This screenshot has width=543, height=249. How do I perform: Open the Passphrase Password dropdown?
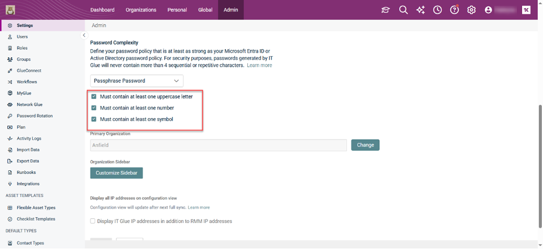click(x=137, y=81)
